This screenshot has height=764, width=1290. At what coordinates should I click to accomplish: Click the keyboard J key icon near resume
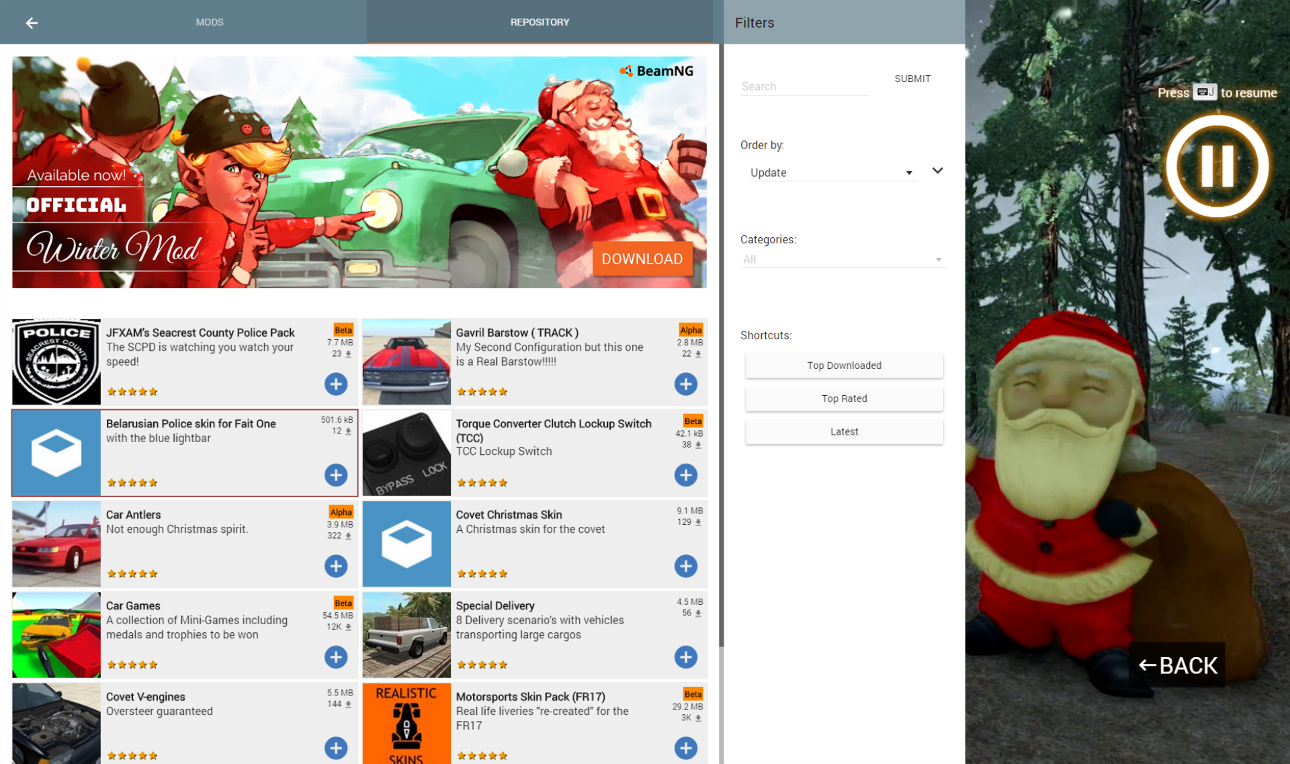click(x=1205, y=92)
